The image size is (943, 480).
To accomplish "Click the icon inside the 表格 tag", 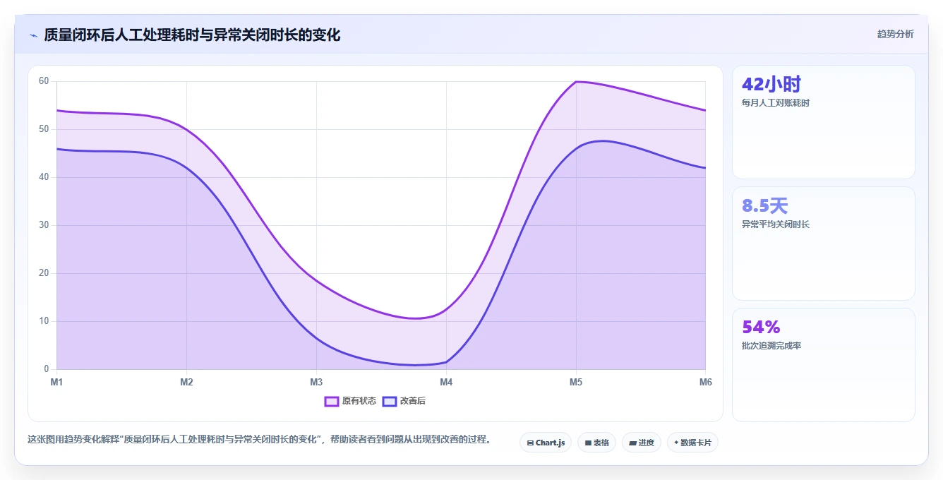I will (588, 443).
